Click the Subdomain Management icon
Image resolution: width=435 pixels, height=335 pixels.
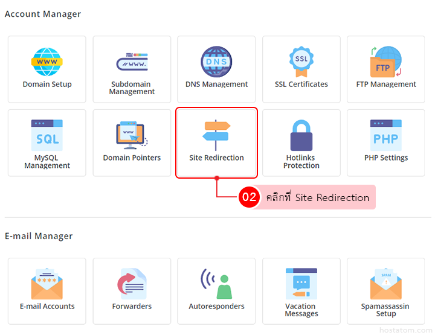point(132,62)
